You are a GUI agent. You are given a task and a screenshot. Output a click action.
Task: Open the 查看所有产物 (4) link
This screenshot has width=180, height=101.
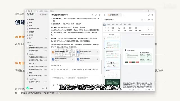click(x=57, y=65)
